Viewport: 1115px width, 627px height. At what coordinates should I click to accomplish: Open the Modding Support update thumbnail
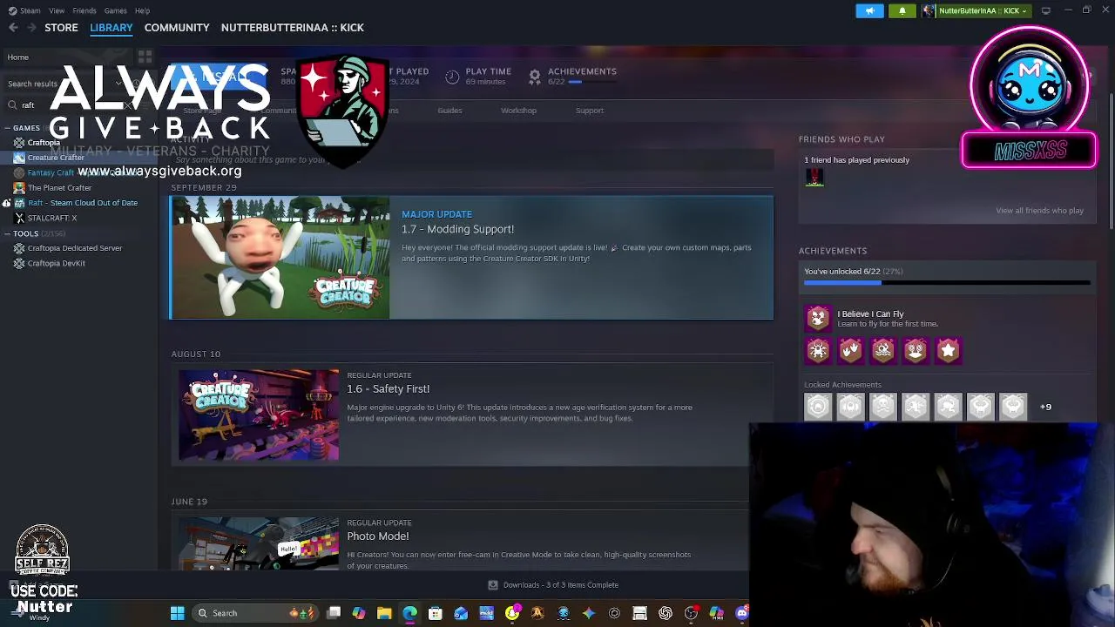pos(280,258)
